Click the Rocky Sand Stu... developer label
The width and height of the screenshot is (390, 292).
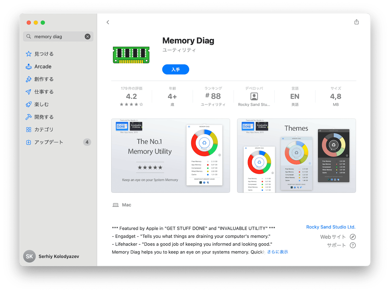[x=254, y=104]
